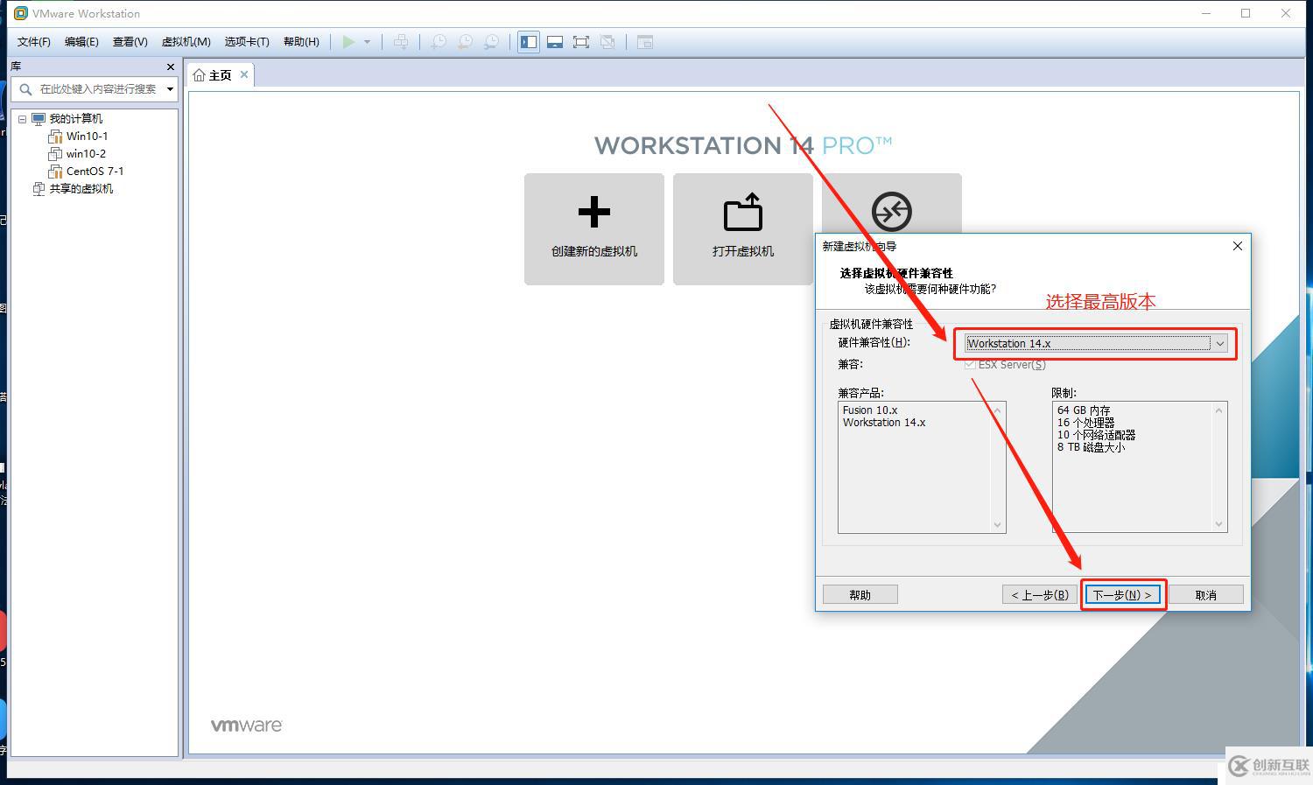The height and width of the screenshot is (785, 1313).
Task: Select the win10-2 virtual machine
Action: (86, 154)
